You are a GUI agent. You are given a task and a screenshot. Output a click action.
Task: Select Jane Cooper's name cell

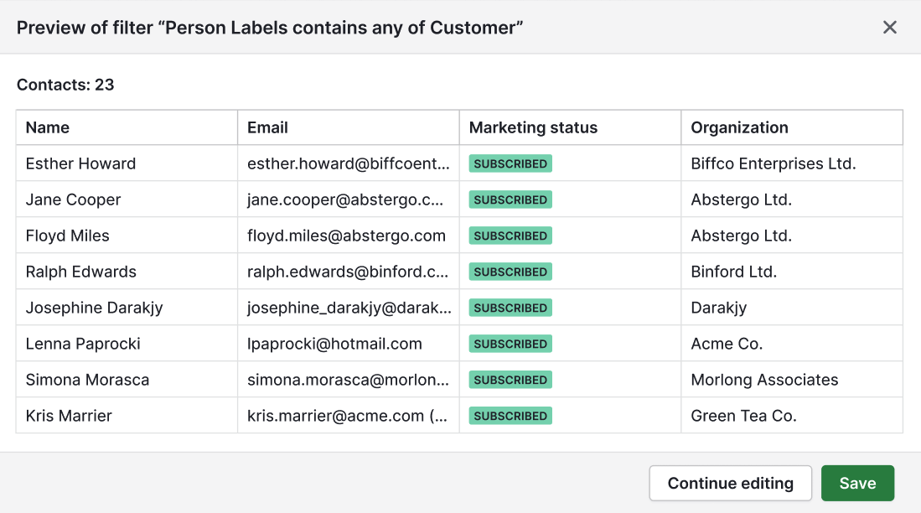73,199
